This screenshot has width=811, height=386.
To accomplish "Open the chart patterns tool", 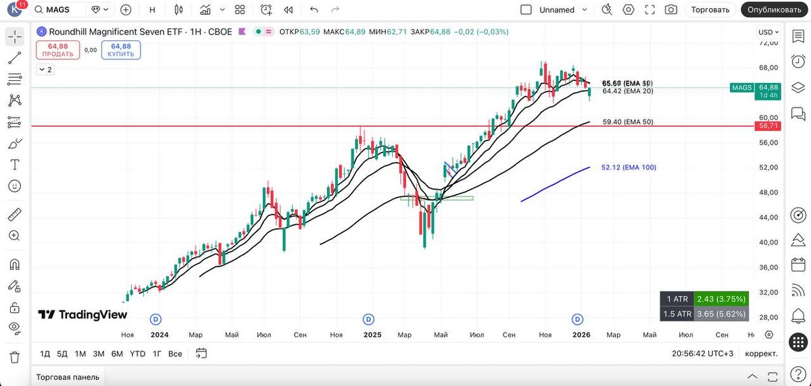I will pyautogui.click(x=14, y=101).
